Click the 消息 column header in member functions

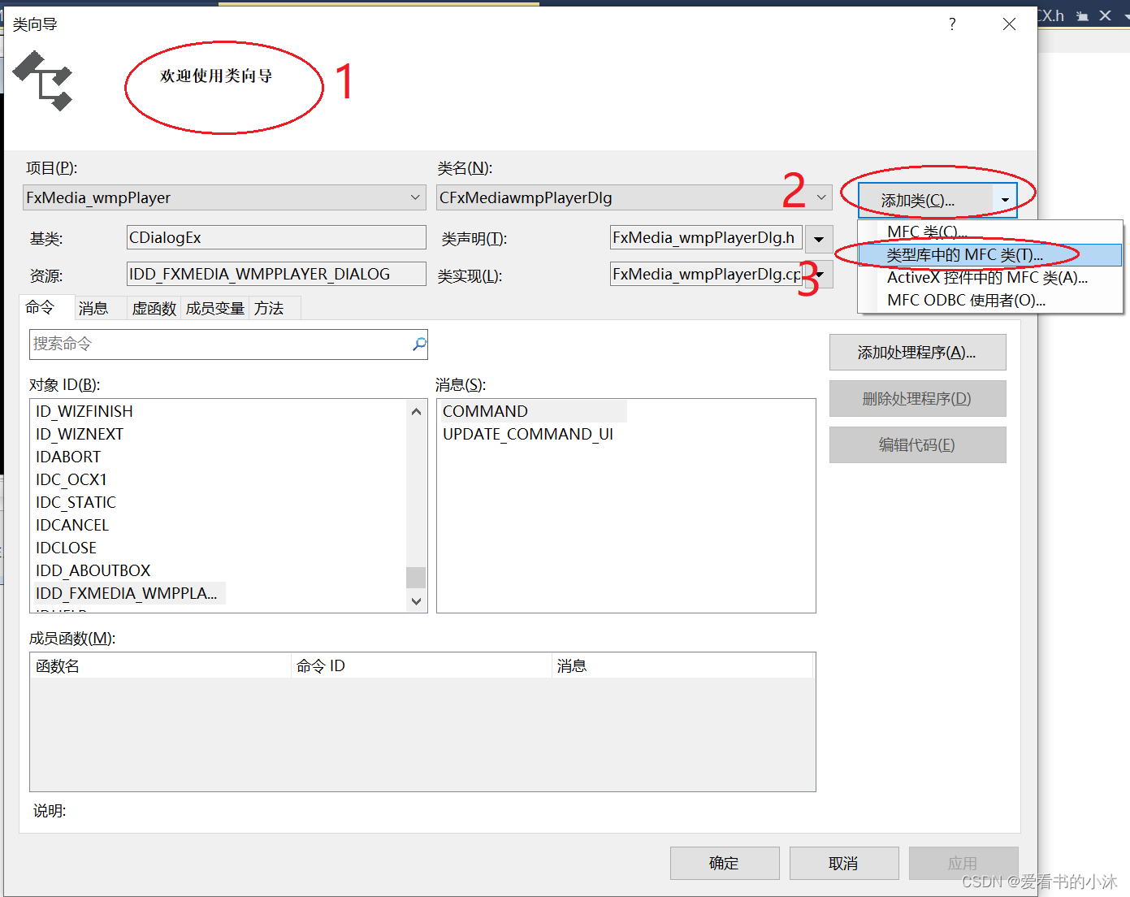pyautogui.click(x=682, y=665)
